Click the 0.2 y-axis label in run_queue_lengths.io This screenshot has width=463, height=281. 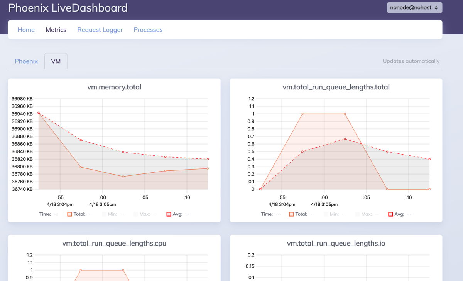pos(251,255)
